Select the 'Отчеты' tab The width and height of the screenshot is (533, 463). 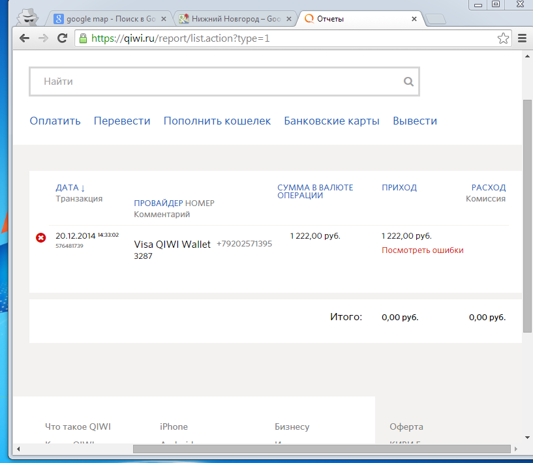point(361,19)
